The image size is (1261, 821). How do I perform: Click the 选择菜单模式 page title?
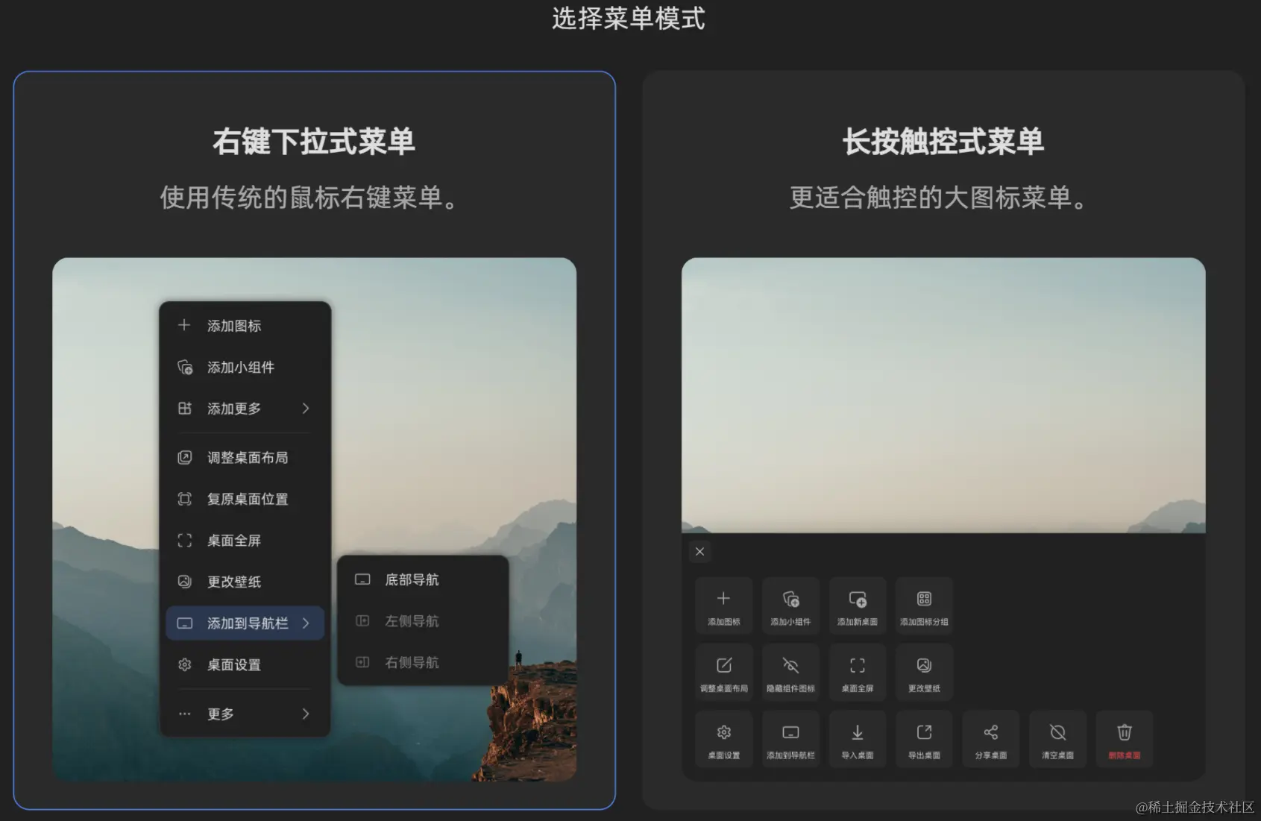(629, 18)
